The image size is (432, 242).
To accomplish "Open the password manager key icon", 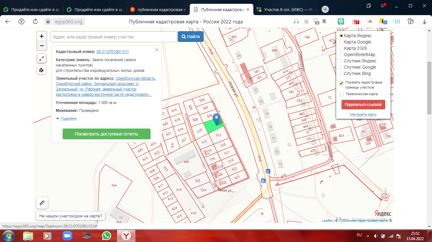I will (369, 22).
